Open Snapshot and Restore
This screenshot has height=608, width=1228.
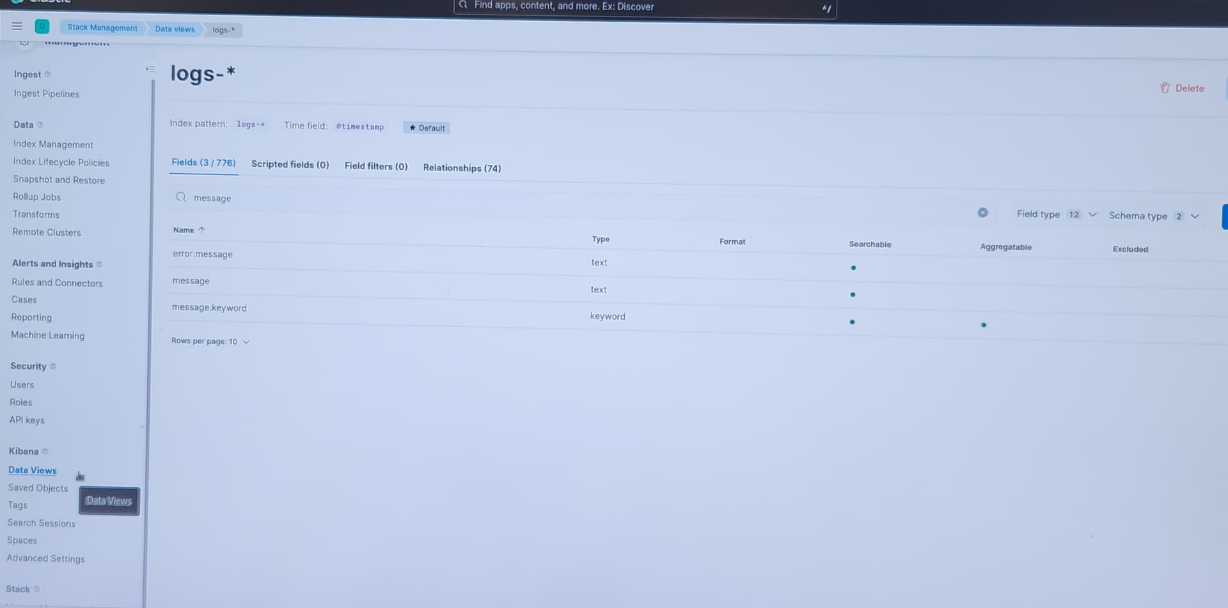click(x=59, y=180)
